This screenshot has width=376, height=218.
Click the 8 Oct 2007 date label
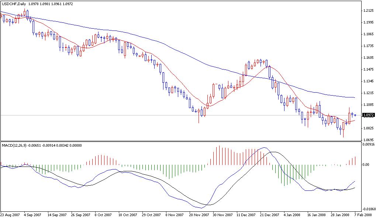click(103, 215)
